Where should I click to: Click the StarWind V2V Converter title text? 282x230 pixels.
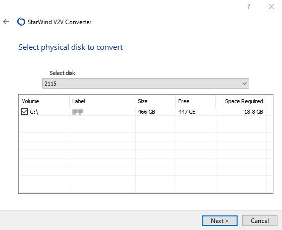[x=60, y=22]
